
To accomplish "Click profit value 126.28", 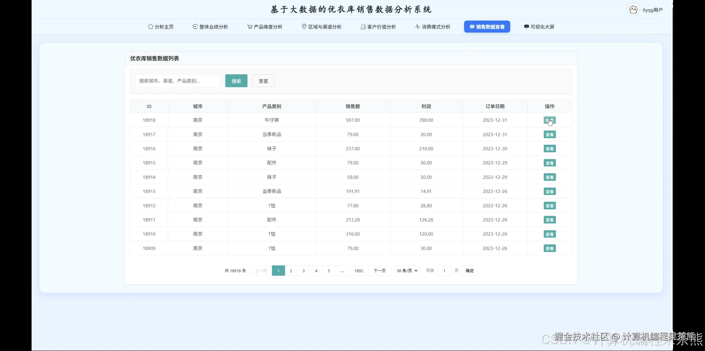I will pos(426,220).
